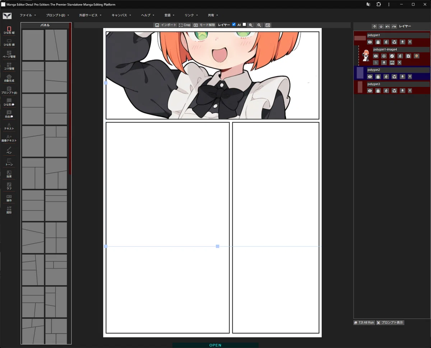This screenshot has height=348, width=431.
Task: Click the polygon1 color swatch thumbnail
Action: click(x=360, y=38)
